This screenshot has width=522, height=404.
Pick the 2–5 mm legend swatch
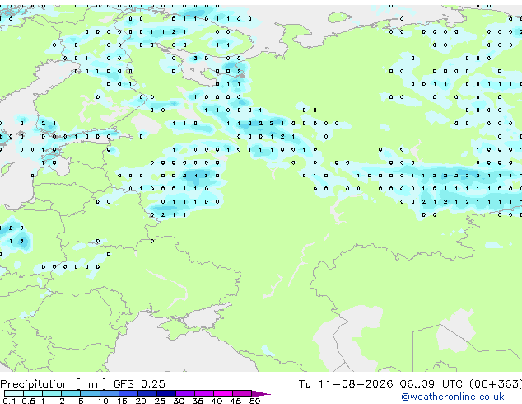coord(71,393)
